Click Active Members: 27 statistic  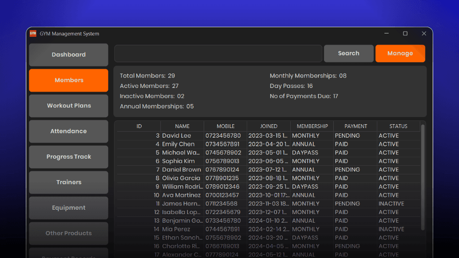click(x=149, y=86)
